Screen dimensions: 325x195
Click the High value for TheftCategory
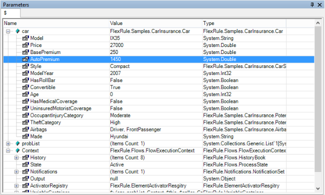[115, 122]
